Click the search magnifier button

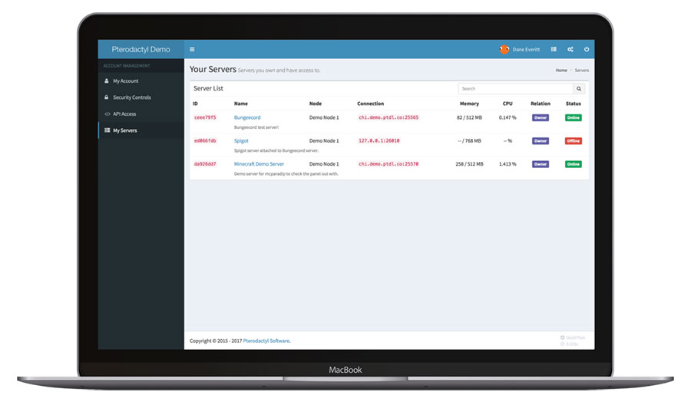(579, 89)
